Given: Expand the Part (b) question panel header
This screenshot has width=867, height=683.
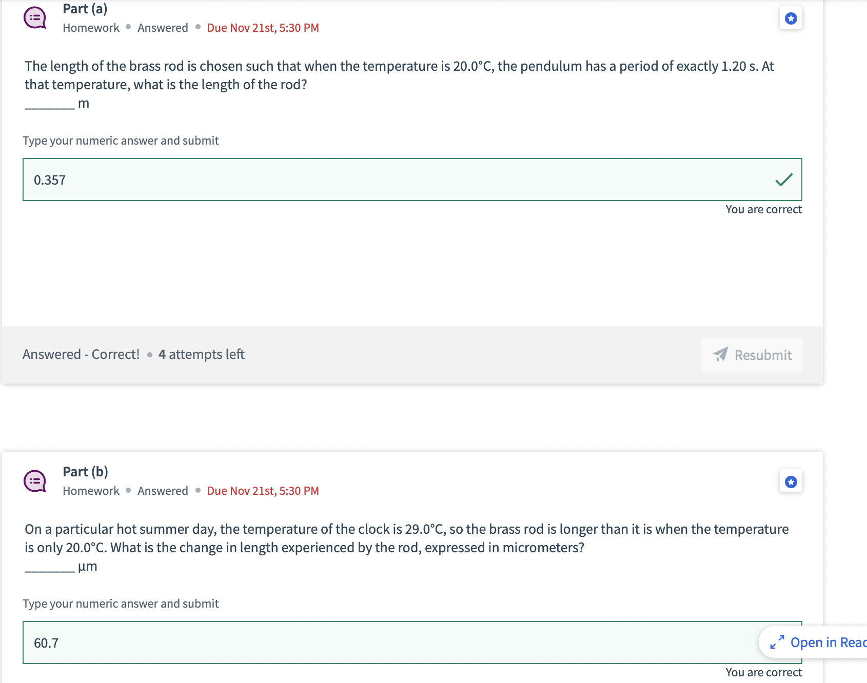Looking at the screenshot, I should (x=85, y=472).
